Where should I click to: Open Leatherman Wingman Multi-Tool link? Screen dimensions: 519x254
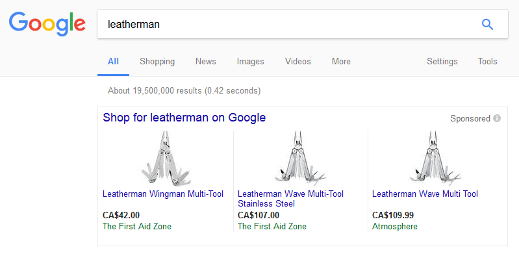(x=163, y=194)
